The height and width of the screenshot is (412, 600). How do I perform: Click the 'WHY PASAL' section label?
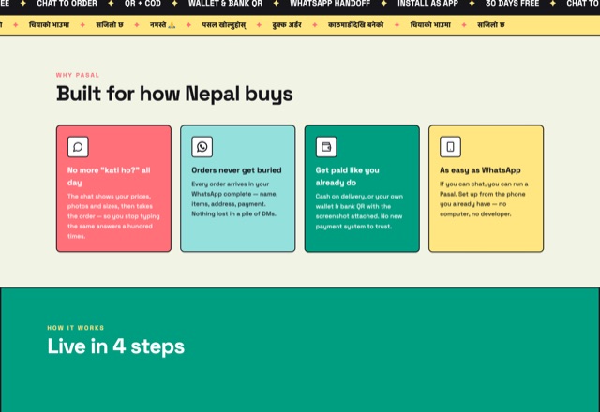click(x=78, y=75)
